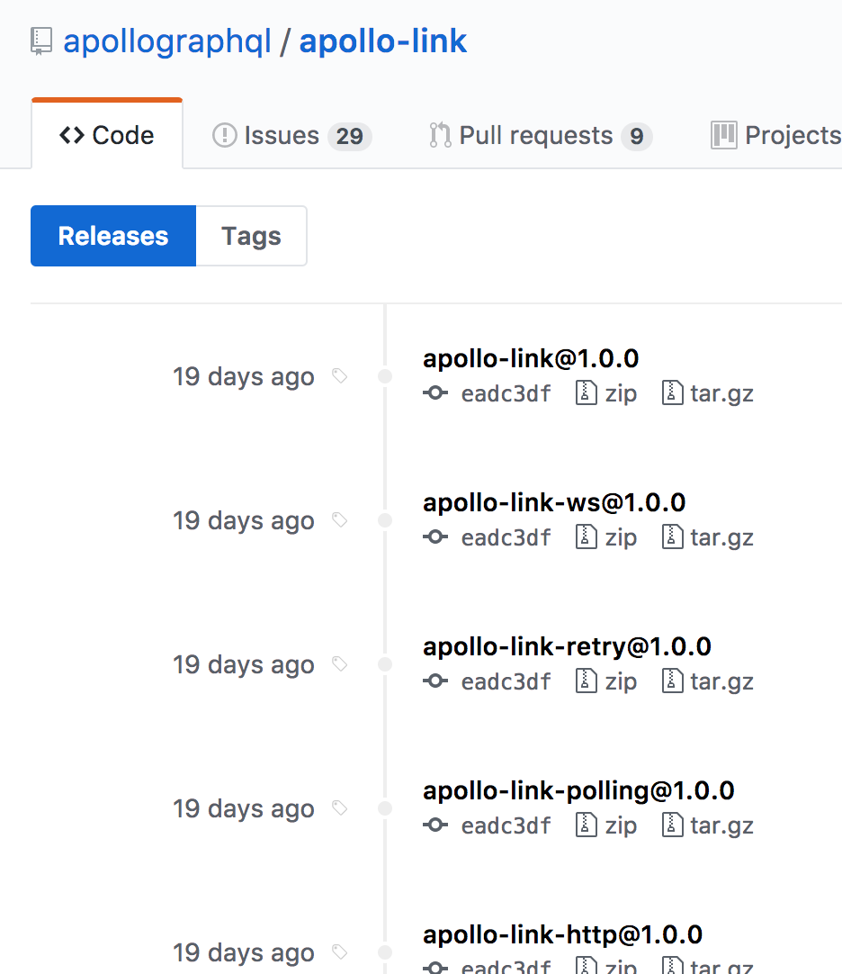This screenshot has width=842, height=974.
Task: Click the commit icon beside eadc3df for apollo-link@1.0.0
Action: [x=435, y=393]
